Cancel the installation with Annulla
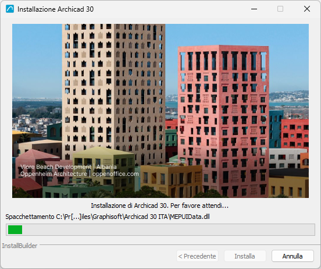This screenshot has height=269, width=321. (x=293, y=256)
